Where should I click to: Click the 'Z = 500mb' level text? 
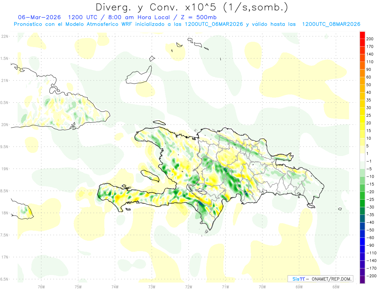(x=199, y=17)
